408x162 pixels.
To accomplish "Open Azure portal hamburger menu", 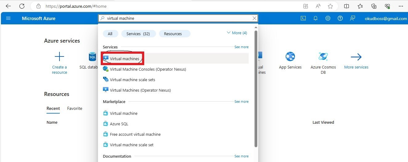I will point(8,18).
